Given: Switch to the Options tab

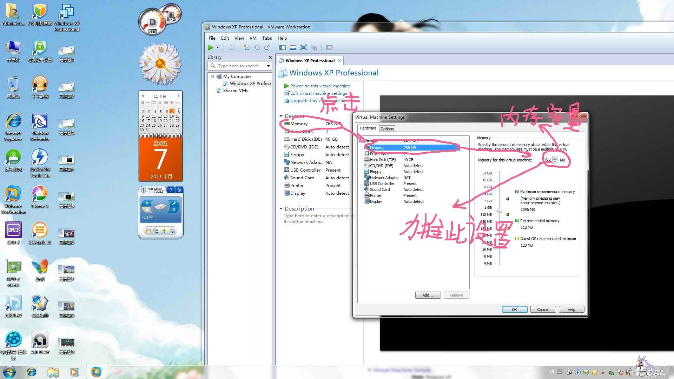Looking at the screenshot, I should point(387,129).
